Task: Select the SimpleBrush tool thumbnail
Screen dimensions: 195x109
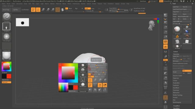Action: (x=177, y=37)
